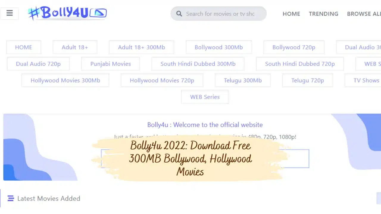Focus the movie search field
This screenshot has height=214, width=381.
tap(218, 14)
